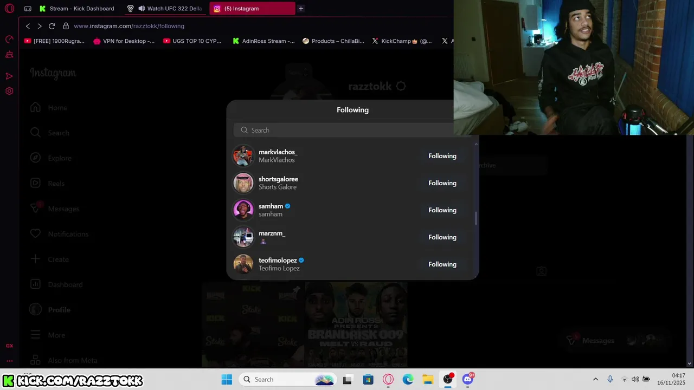This screenshot has height=390, width=694.
Task: Click the Following dialog scrollbar thumb
Action: pos(476,218)
